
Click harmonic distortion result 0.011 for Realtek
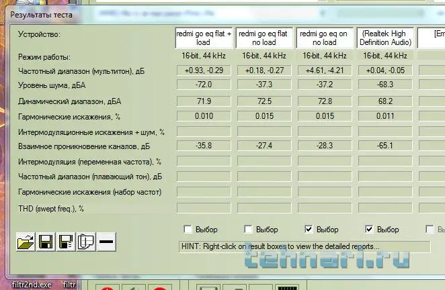point(385,116)
